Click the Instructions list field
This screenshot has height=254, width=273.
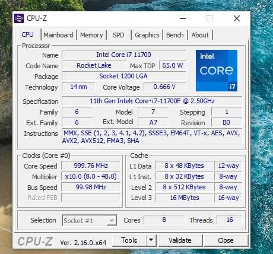(152, 137)
